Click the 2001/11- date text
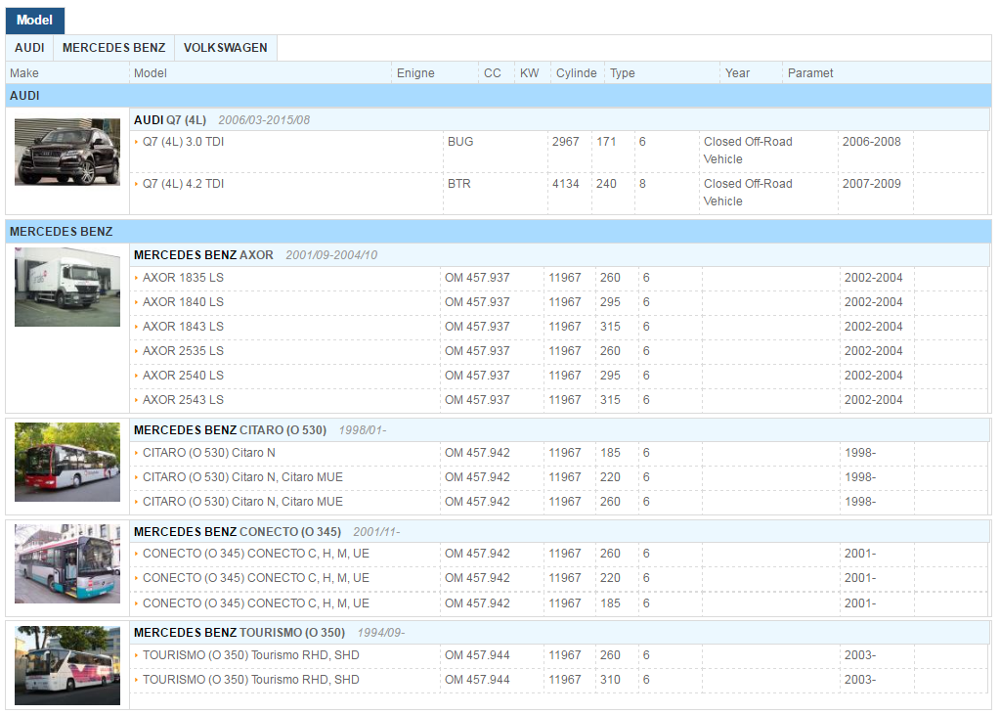This screenshot has height=714, width=1000. click(377, 531)
